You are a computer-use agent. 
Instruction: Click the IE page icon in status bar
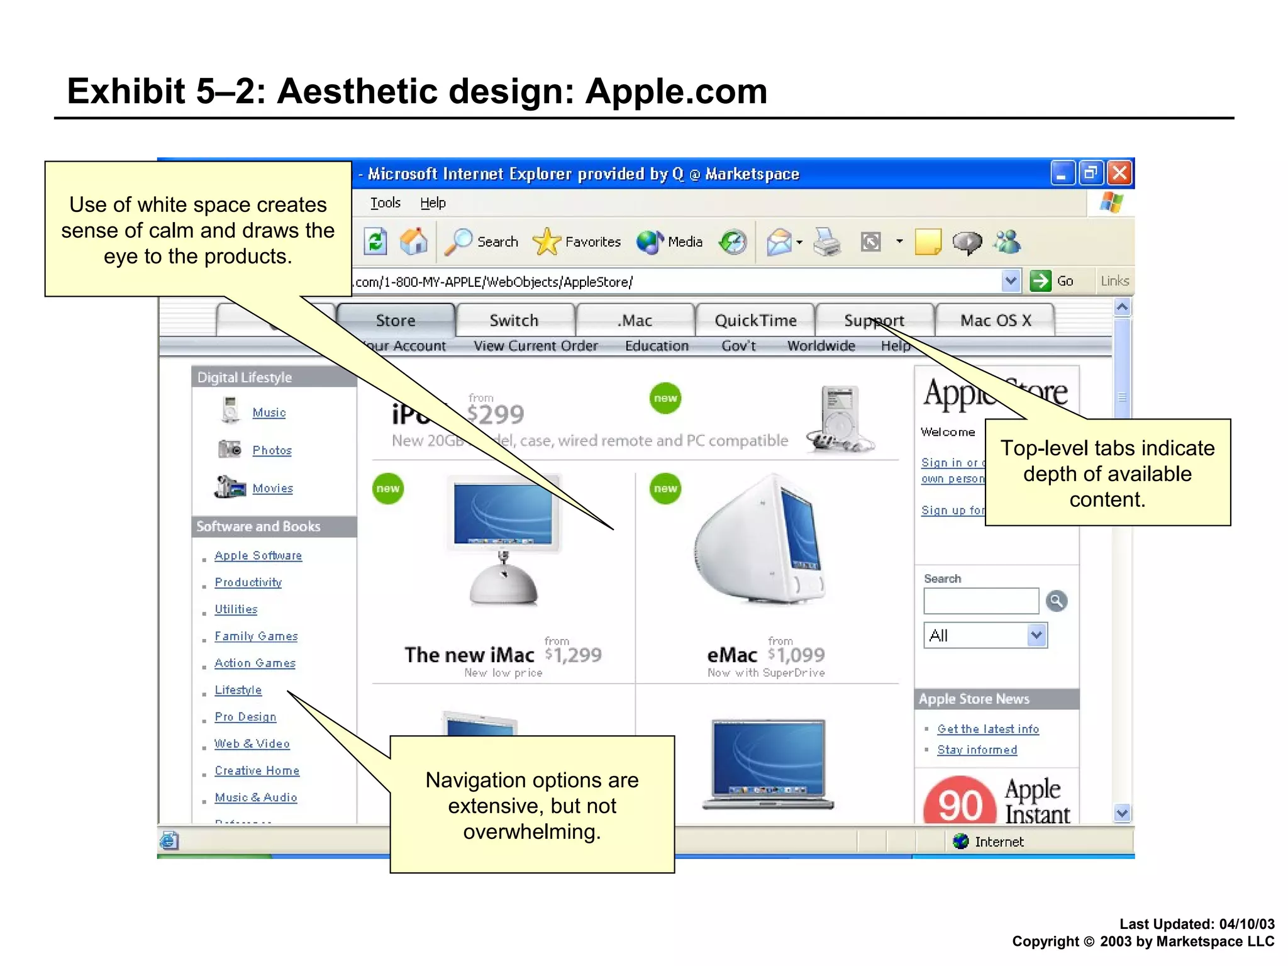(x=169, y=841)
